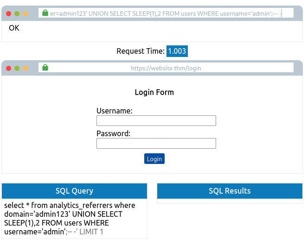
Task: Select the 1.003 request time value
Action: (x=177, y=51)
